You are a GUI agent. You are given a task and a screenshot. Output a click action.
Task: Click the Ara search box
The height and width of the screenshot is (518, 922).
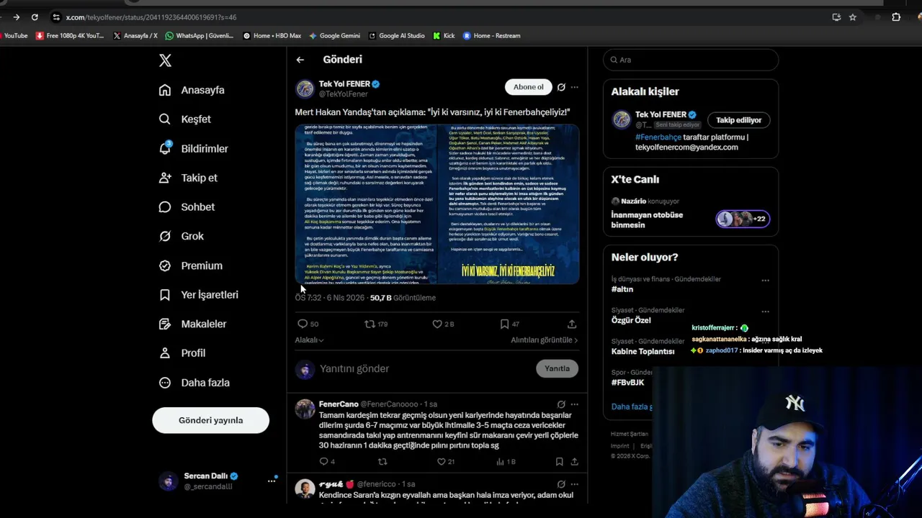tap(691, 60)
